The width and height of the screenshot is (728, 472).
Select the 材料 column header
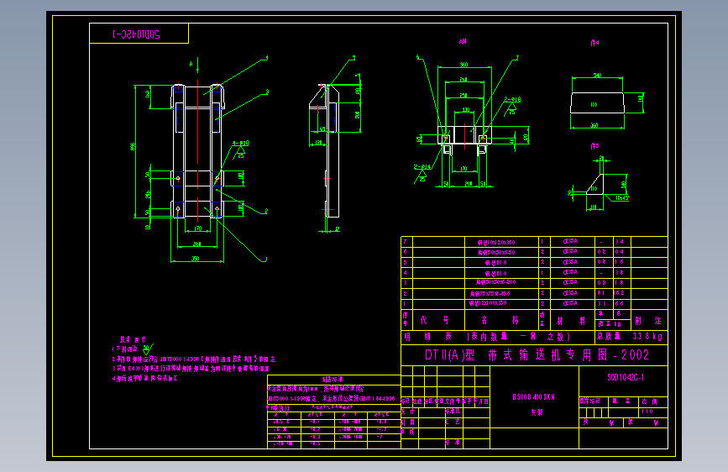(571, 321)
